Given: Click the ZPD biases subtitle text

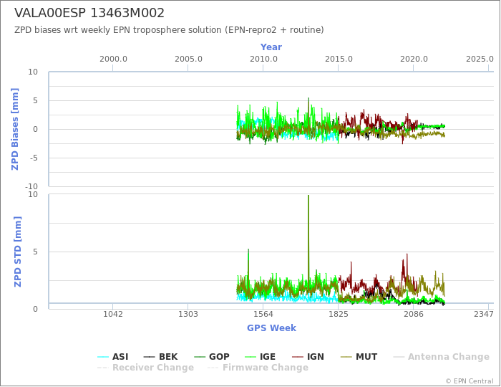Looking at the screenshot, I should pyautogui.click(x=169, y=30).
